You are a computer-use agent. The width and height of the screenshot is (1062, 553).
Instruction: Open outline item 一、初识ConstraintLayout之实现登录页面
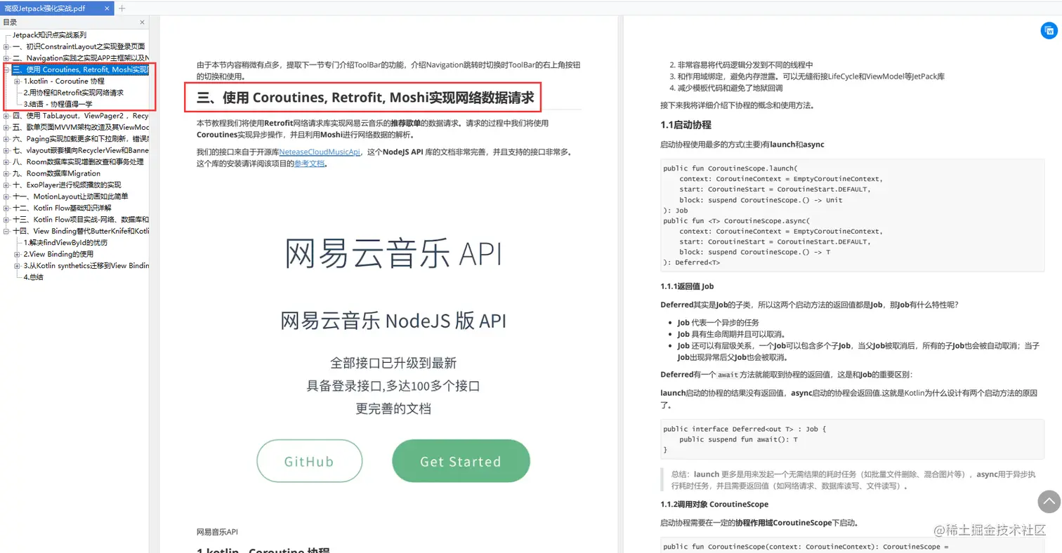tap(79, 47)
